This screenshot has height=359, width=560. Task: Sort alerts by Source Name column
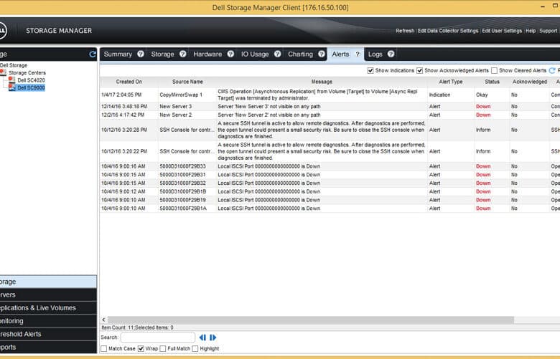click(x=187, y=82)
